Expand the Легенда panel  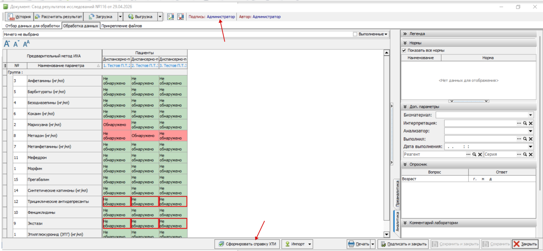pyautogui.click(x=405, y=34)
